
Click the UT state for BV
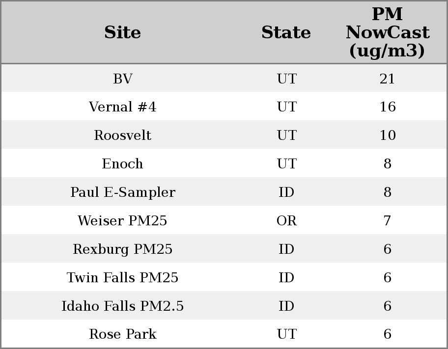286,79
